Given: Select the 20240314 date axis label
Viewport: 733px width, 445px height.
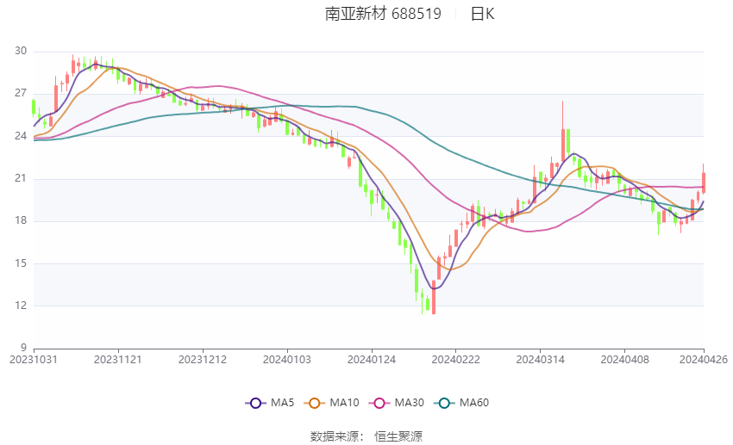Looking at the screenshot, I should click(x=541, y=360).
